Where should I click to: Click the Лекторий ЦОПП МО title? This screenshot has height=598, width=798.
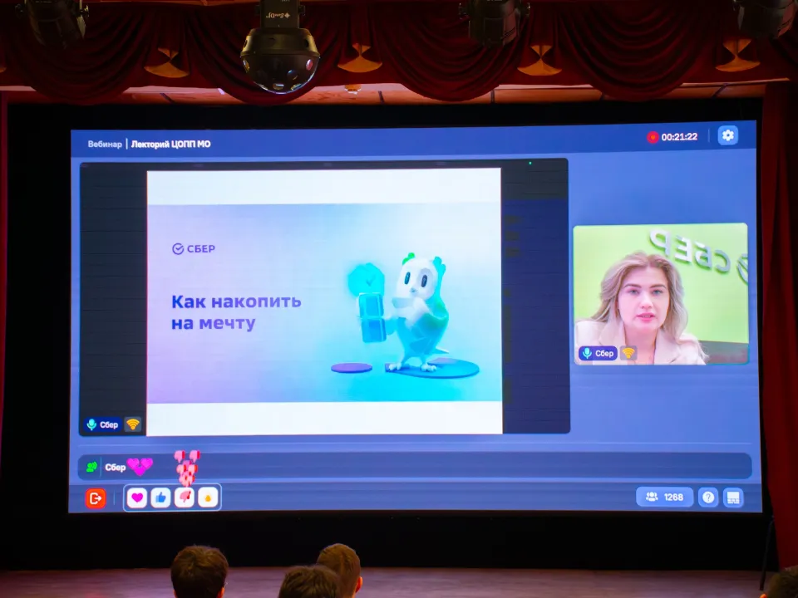[170, 145]
